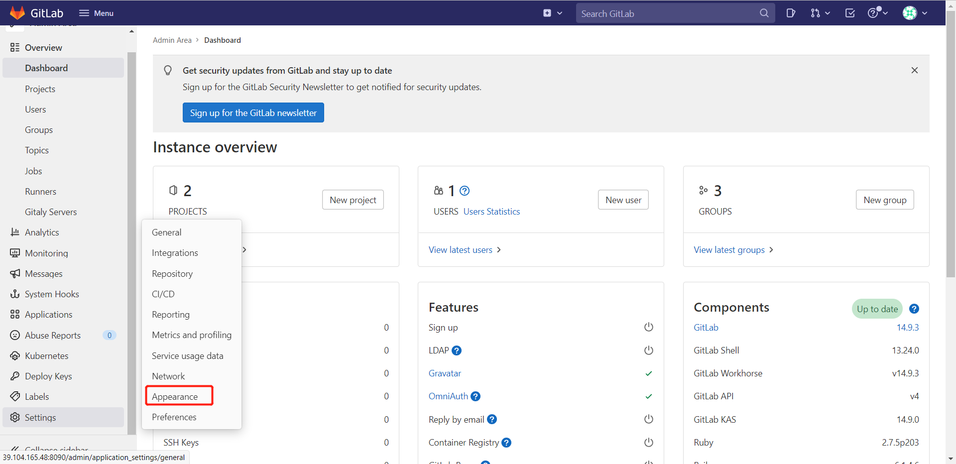Click the GitLab fox logo
Viewport: 956px width, 464px height.
[x=17, y=13]
